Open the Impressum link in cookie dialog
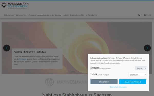154x96 pixels. coord(123,87)
